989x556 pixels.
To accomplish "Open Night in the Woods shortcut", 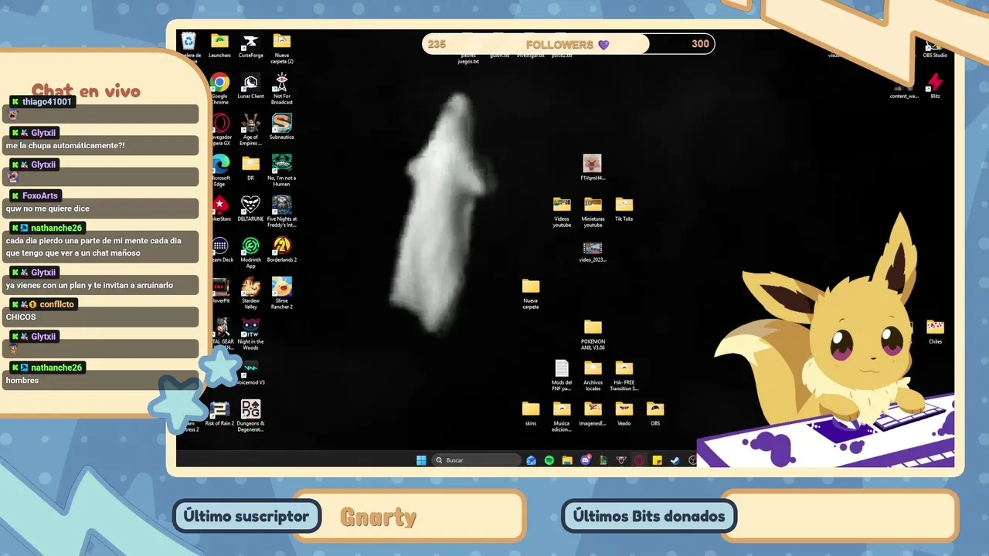I will point(250,334).
